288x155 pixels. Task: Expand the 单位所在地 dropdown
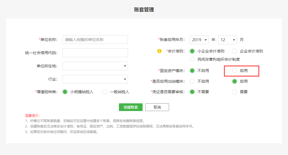(95, 66)
